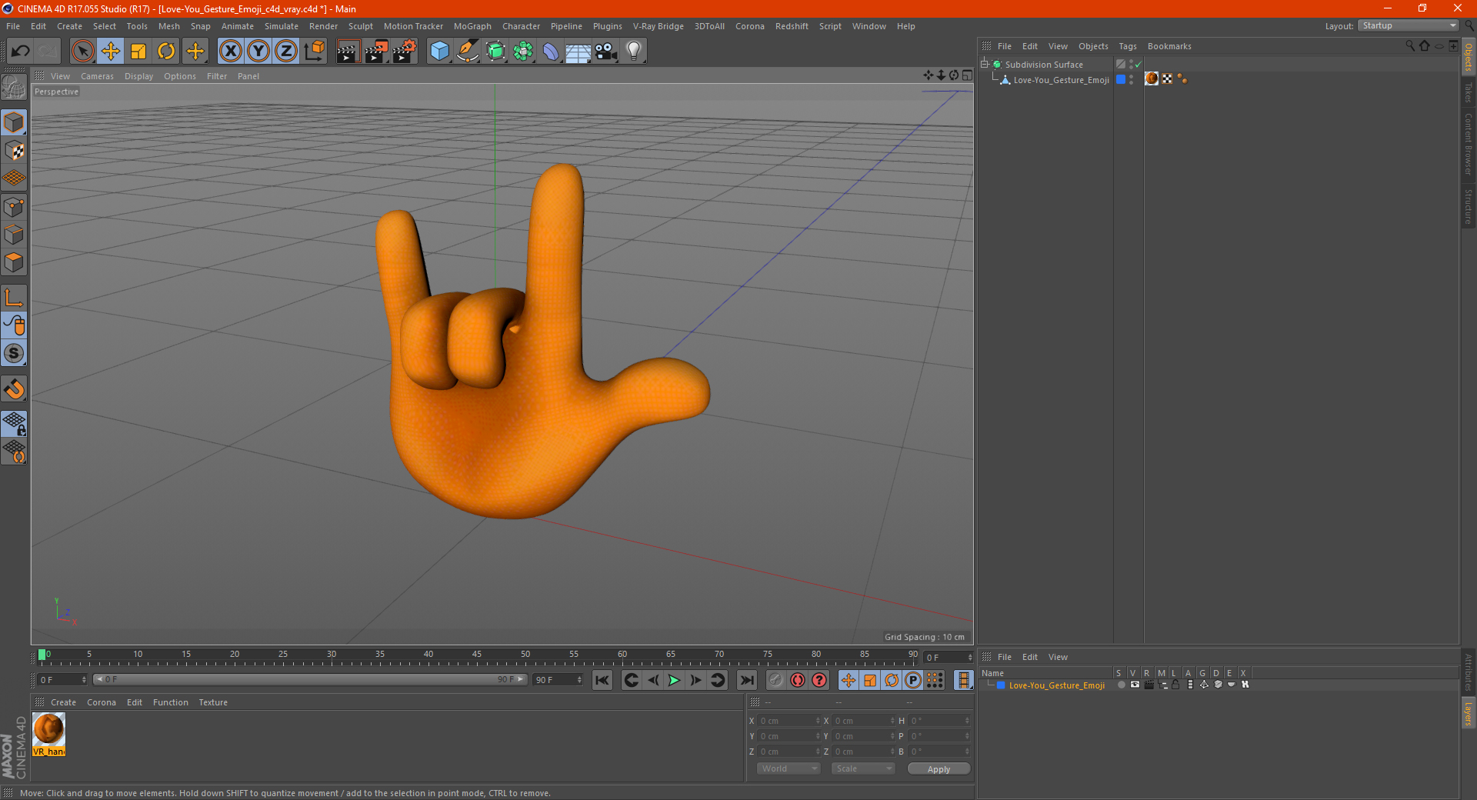The width and height of the screenshot is (1477, 800).
Task: Open Edit Render Settings
Action: (x=405, y=52)
